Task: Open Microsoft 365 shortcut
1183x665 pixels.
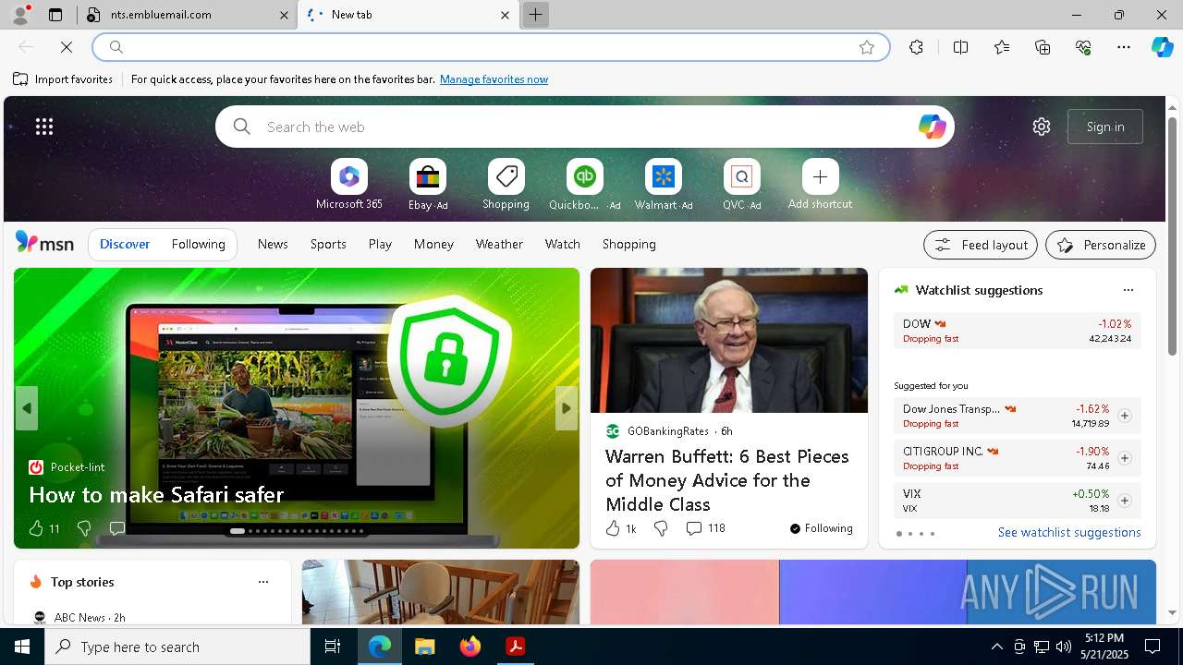Action: [348, 185]
